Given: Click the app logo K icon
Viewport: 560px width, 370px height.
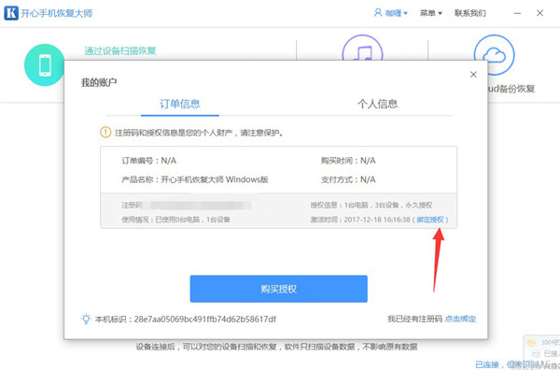Looking at the screenshot, I should [x=10, y=13].
